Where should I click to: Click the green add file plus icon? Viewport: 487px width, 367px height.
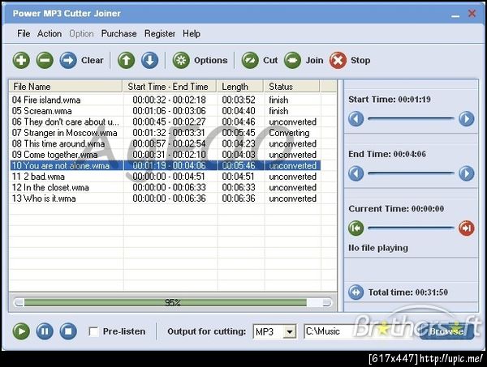(21, 60)
